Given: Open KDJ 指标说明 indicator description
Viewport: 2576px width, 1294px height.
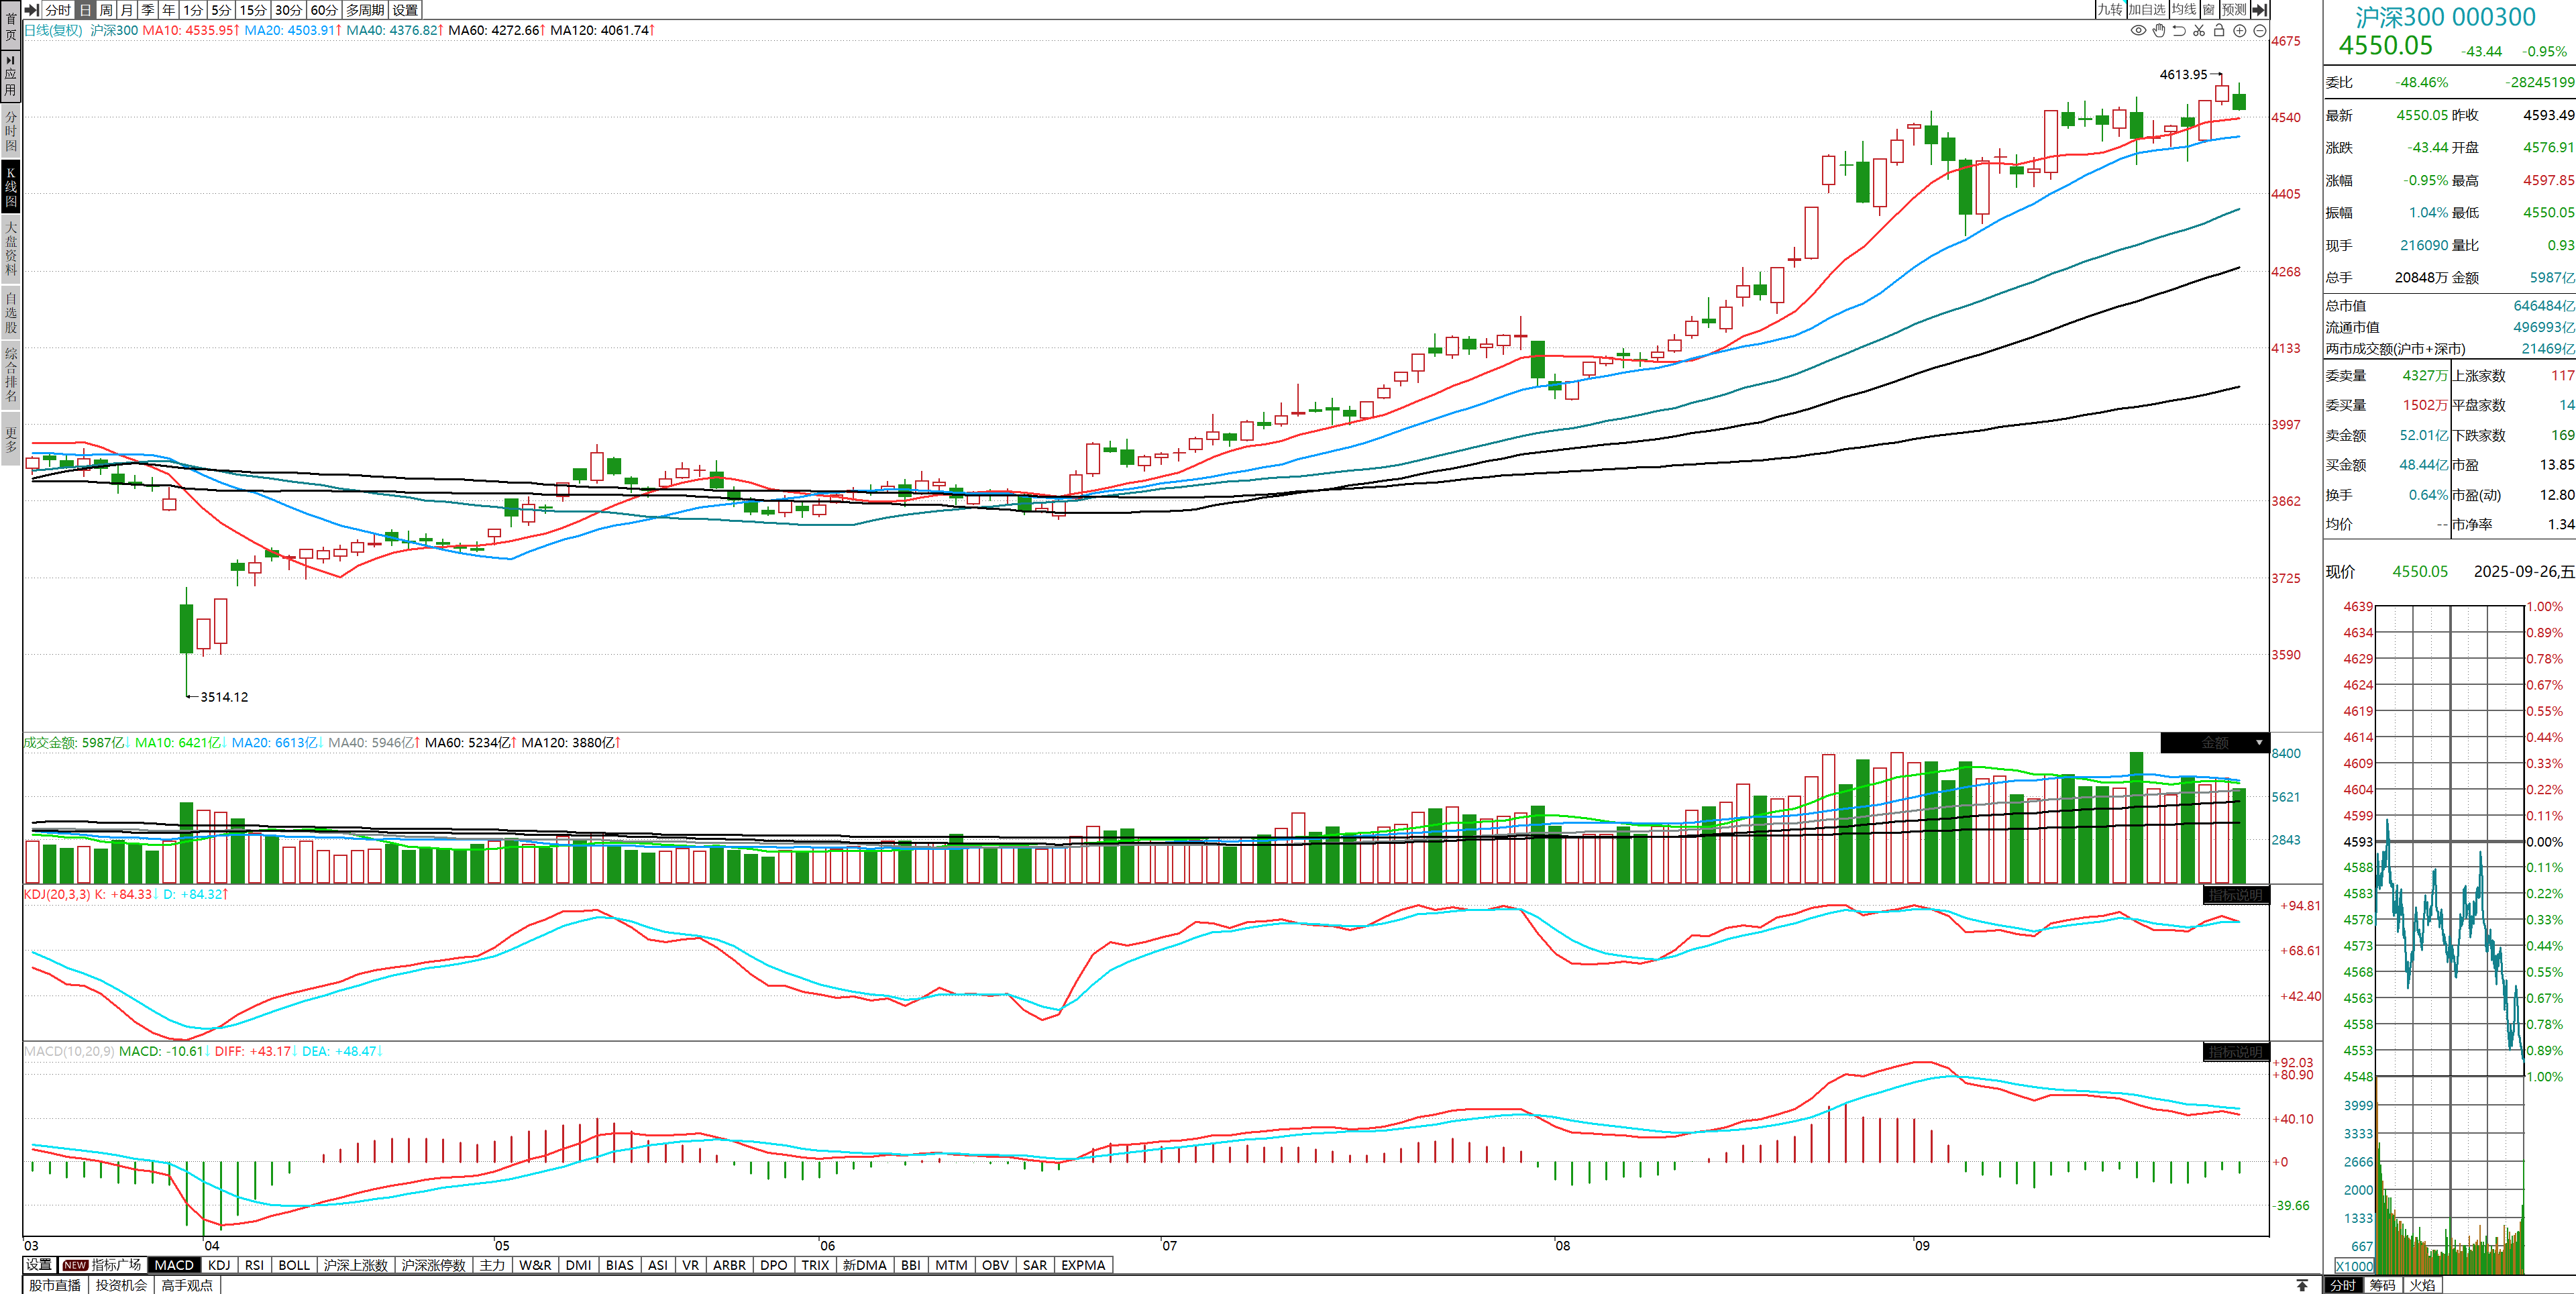Looking at the screenshot, I should (x=2235, y=895).
